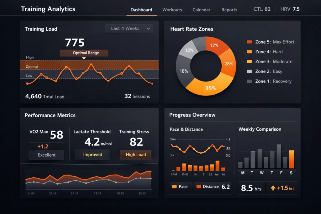The image size is (321, 214).
Task: Open the Calendar tab
Action: coord(201,10)
